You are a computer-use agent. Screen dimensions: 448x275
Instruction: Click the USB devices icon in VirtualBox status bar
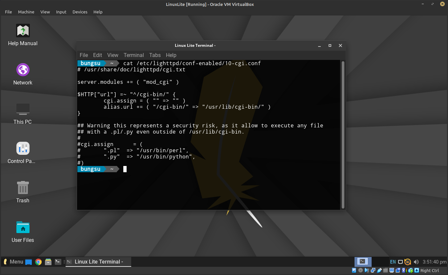coord(379,271)
